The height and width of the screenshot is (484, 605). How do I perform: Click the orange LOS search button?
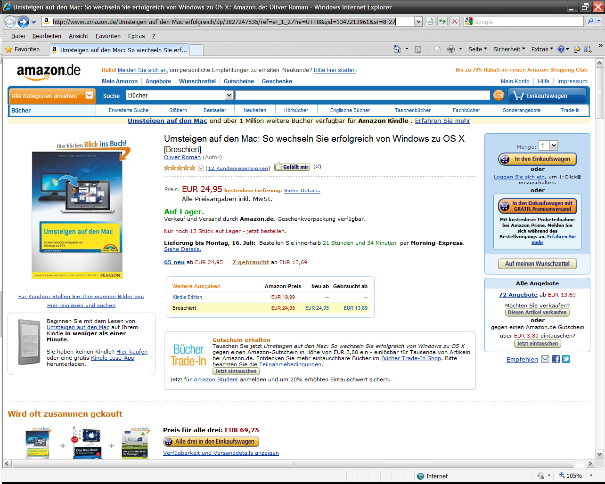pos(499,96)
